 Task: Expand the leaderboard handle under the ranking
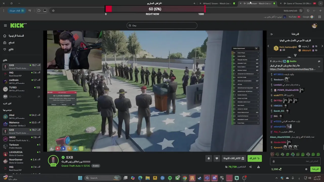point(295,55)
